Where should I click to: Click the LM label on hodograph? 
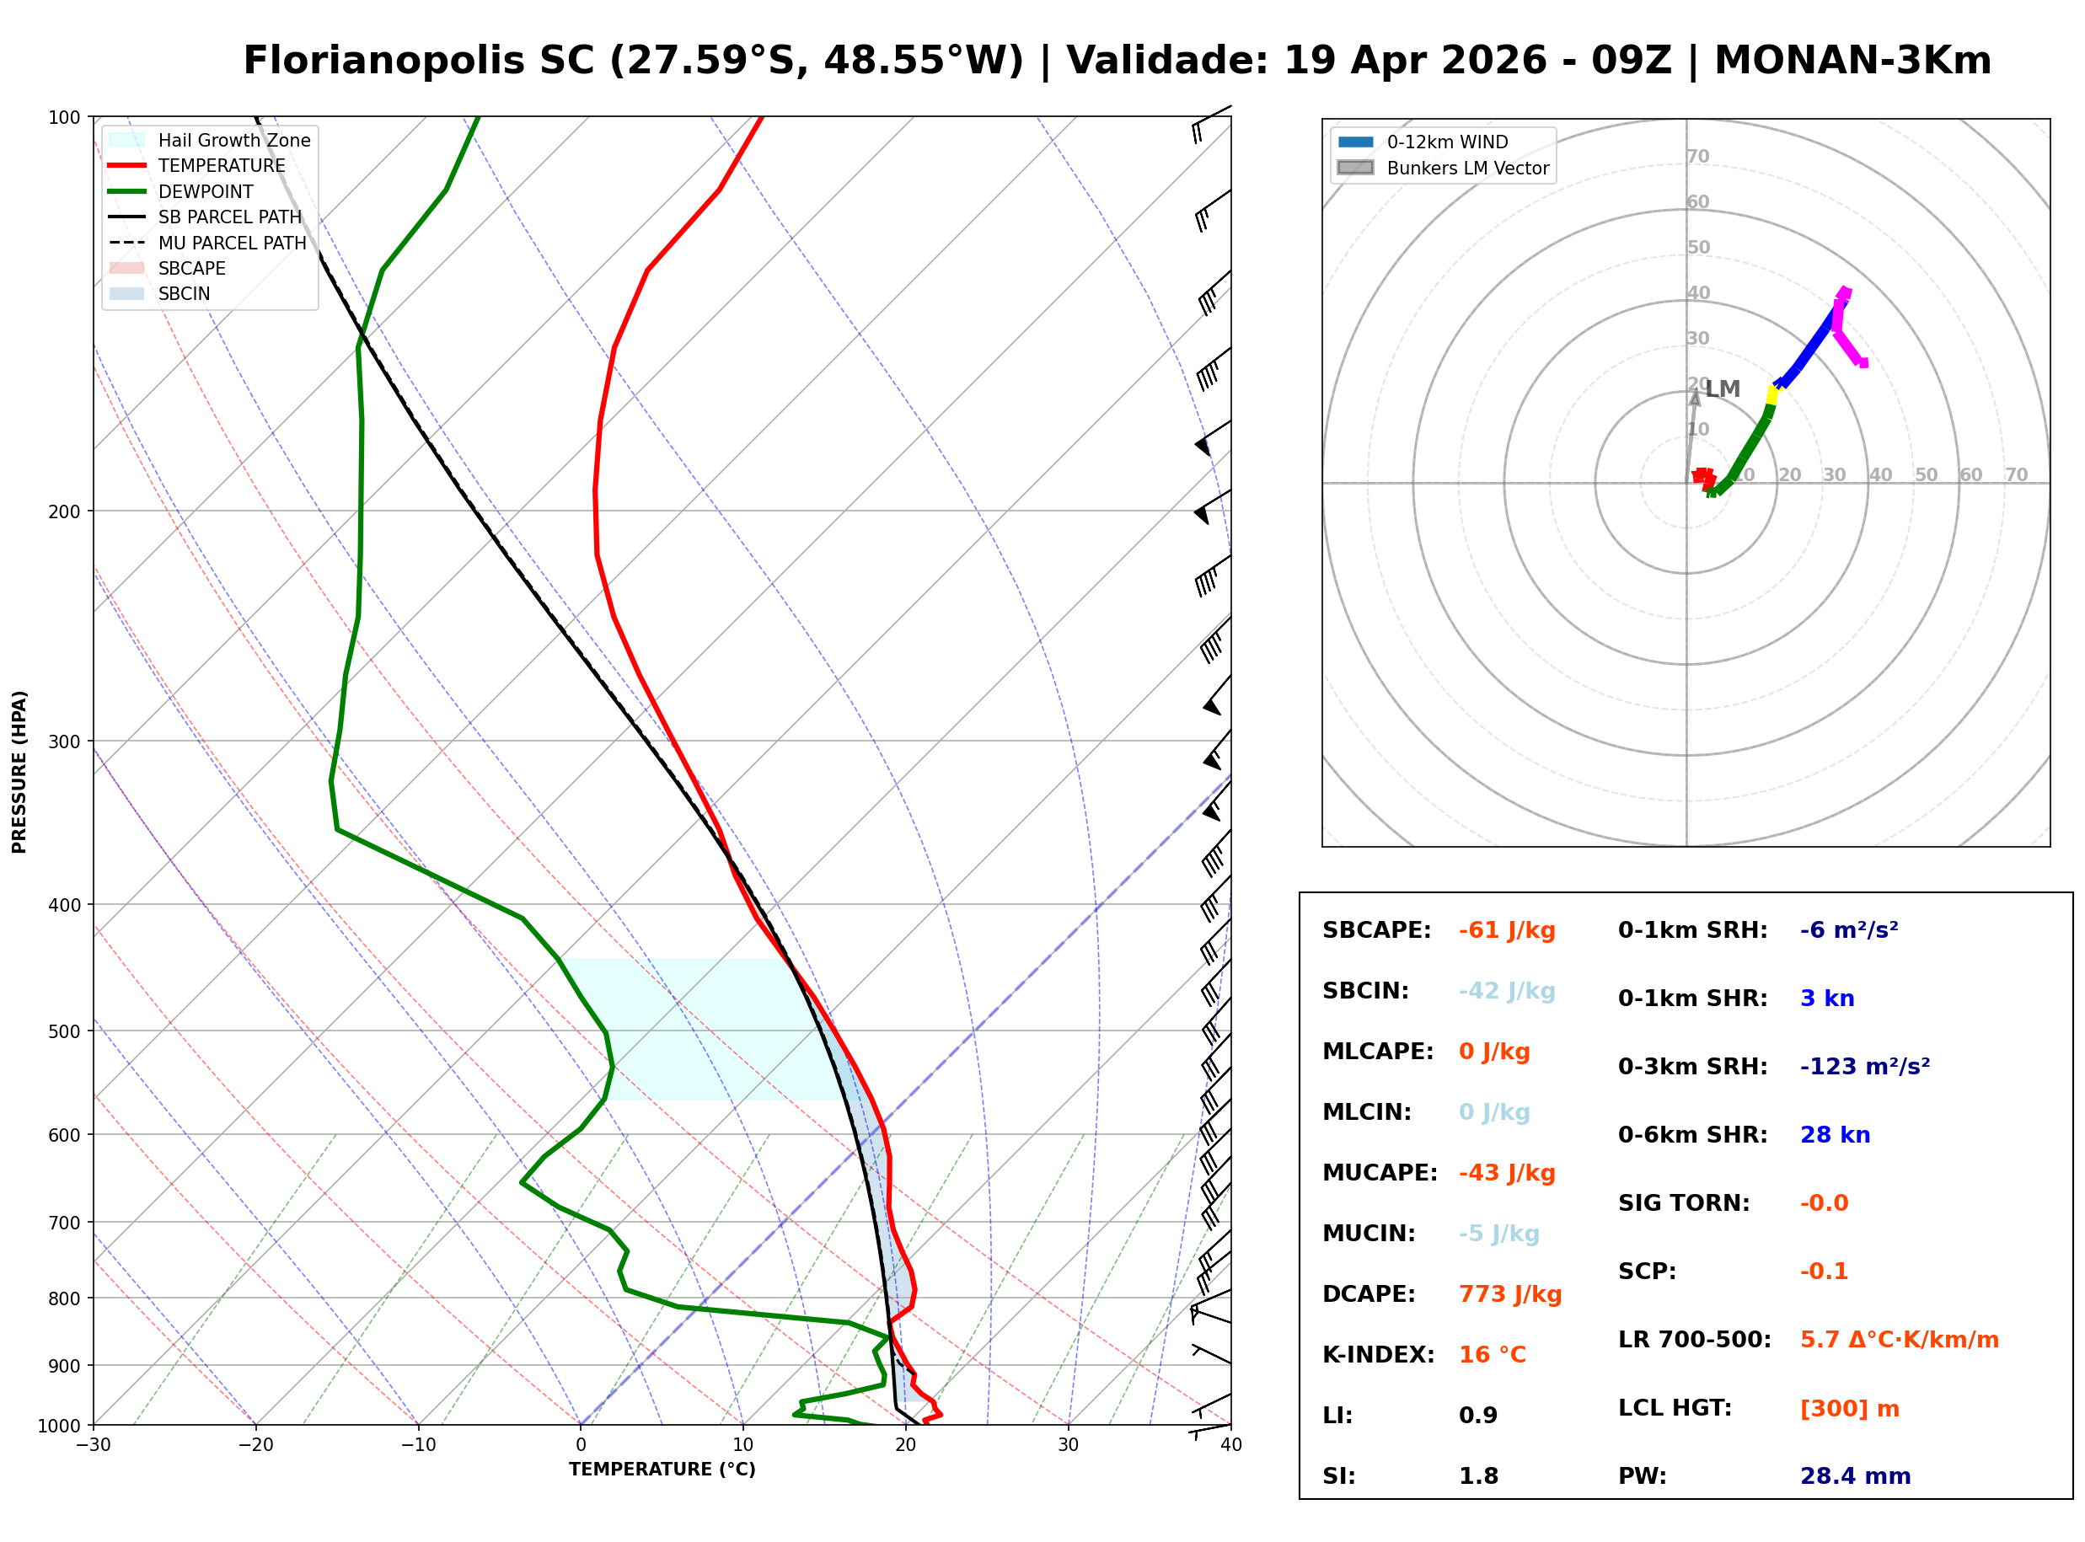1723,389
